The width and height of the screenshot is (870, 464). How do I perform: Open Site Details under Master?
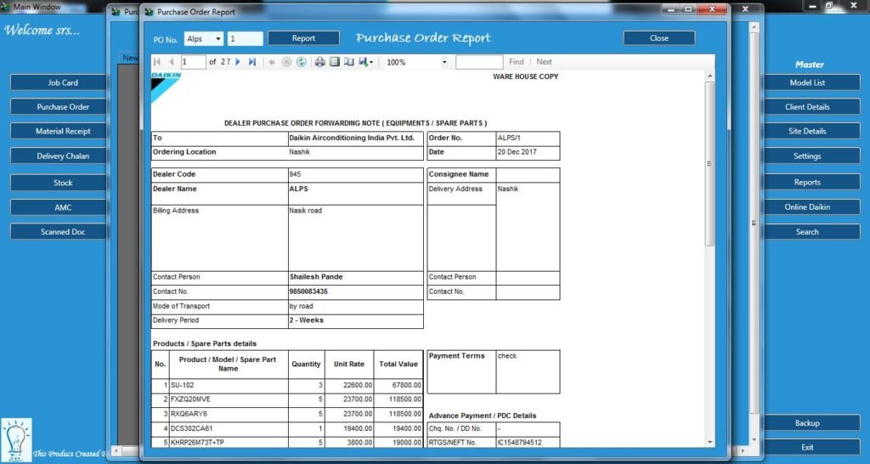coord(811,131)
